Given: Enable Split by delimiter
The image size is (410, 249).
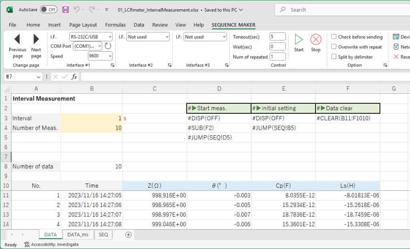Looking at the screenshot, I should pos(334,56).
